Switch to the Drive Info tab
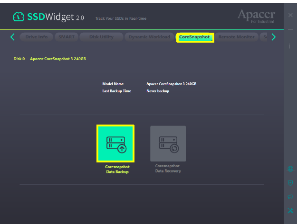The width and height of the screenshot is (297, 224). 36,37
